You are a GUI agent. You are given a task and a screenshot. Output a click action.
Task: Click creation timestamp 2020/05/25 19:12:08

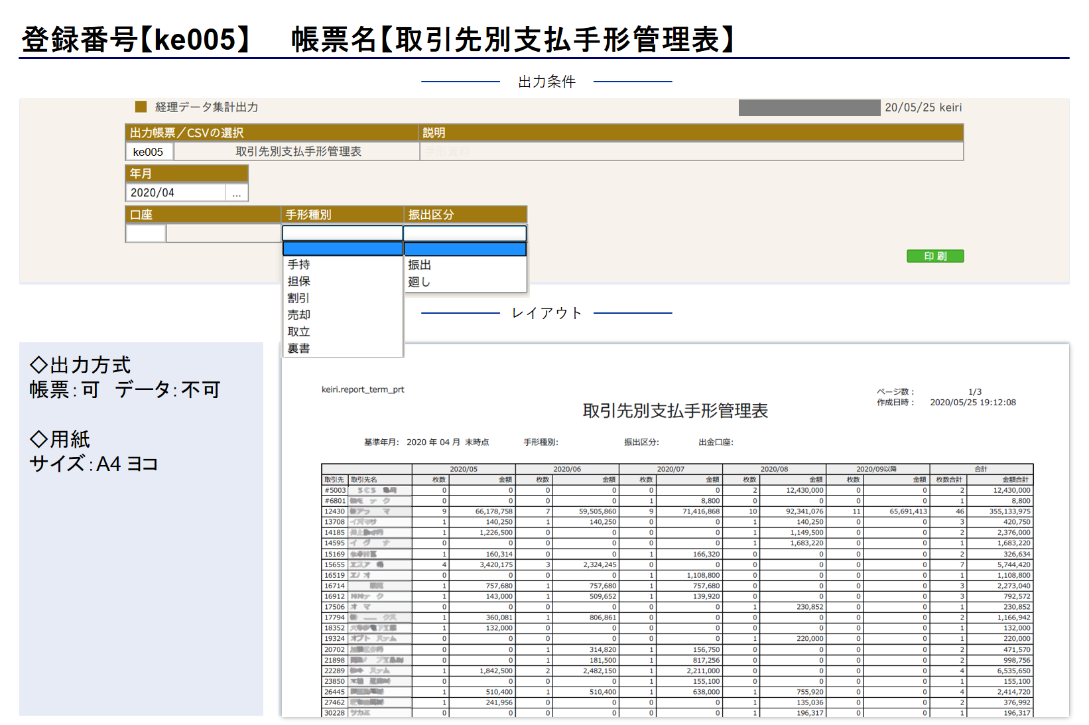(973, 402)
